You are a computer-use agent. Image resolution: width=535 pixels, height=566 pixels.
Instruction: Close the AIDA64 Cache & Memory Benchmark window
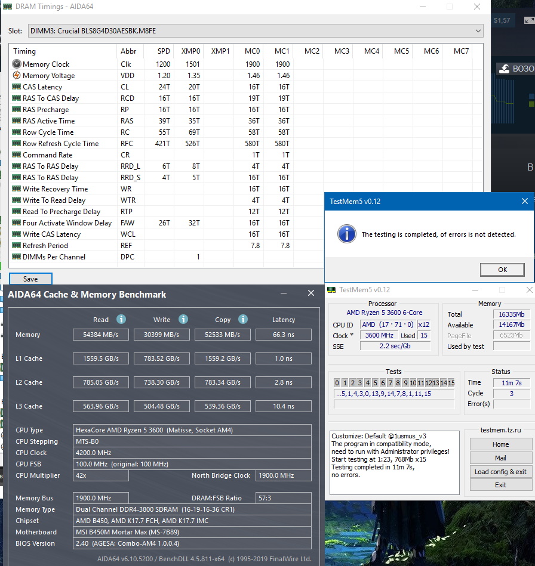point(310,293)
